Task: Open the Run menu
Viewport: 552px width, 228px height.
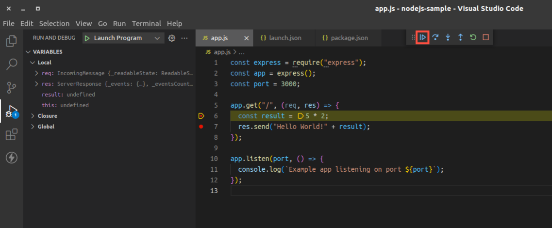Action: coord(119,24)
